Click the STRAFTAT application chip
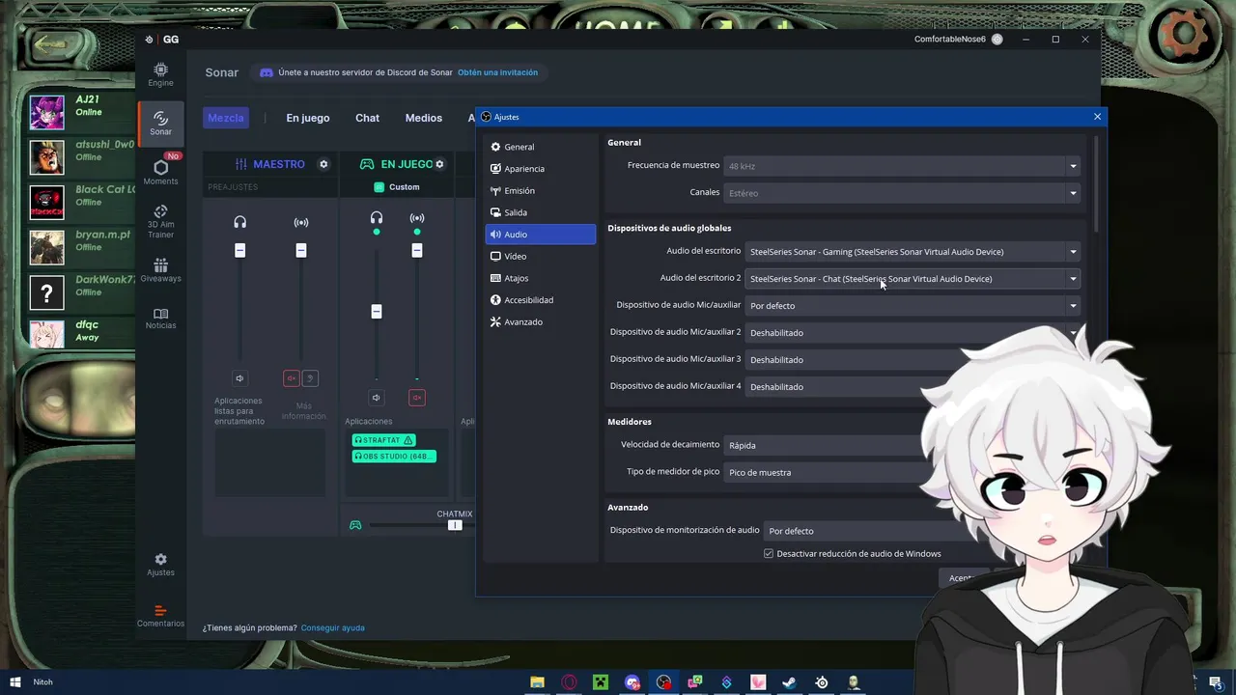Image resolution: width=1236 pixels, height=695 pixels. (x=383, y=440)
